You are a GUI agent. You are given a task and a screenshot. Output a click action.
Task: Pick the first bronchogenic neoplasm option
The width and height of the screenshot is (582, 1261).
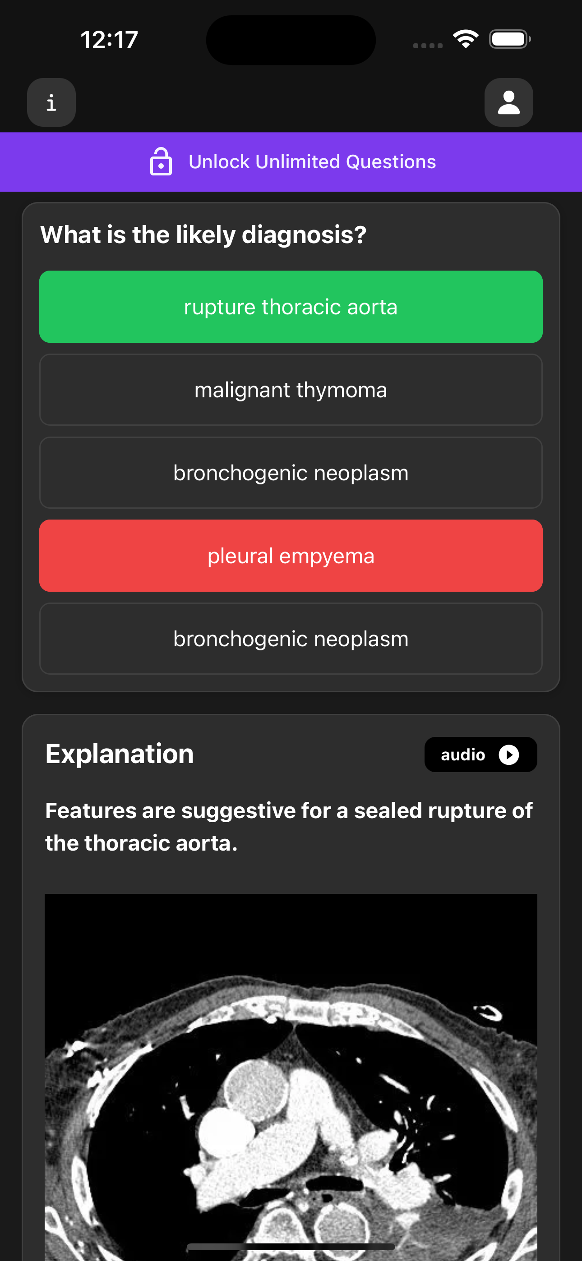291,472
